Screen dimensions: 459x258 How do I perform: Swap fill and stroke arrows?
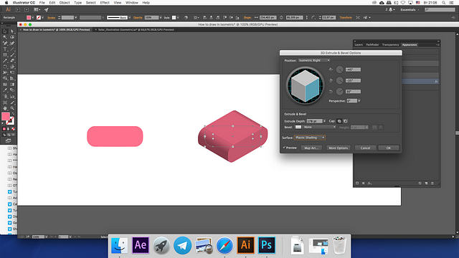tap(13, 114)
